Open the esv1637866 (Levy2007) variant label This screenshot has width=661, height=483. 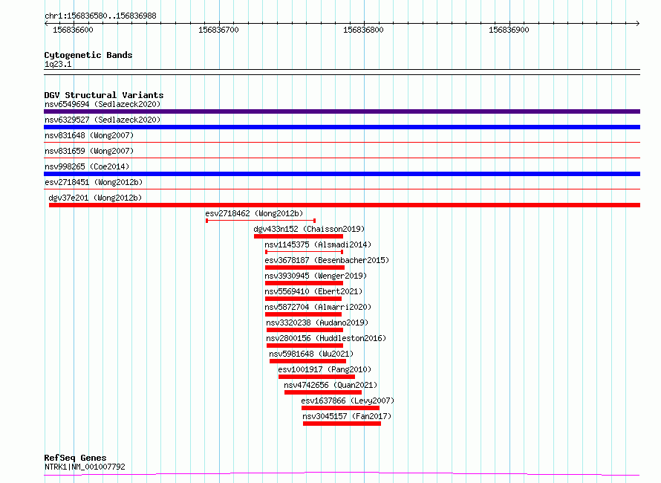pyautogui.click(x=348, y=401)
